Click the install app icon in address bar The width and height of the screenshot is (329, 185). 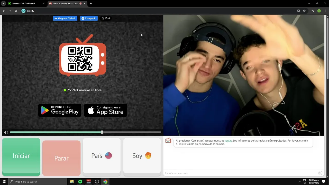[x=299, y=11]
